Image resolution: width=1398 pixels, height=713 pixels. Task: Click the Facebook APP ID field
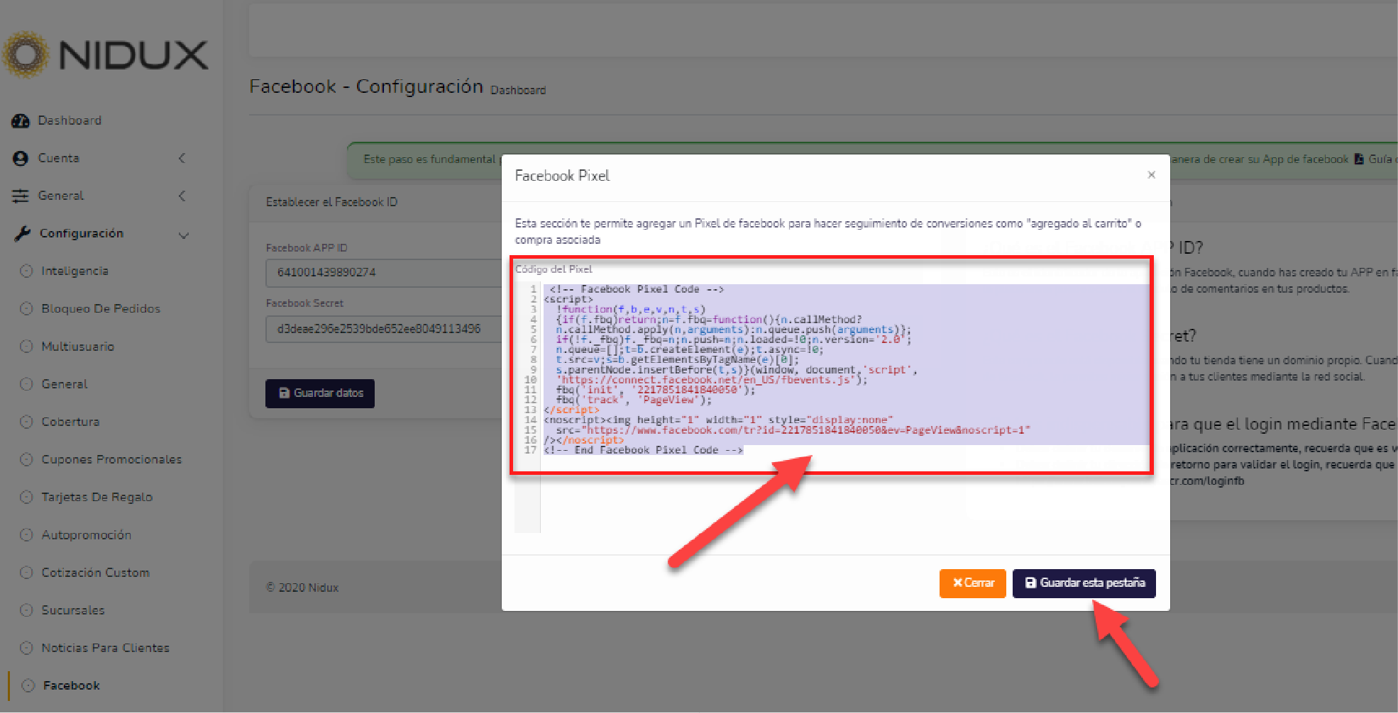(384, 272)
